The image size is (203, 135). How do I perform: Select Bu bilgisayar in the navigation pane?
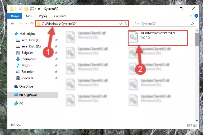tap(33, 95)
